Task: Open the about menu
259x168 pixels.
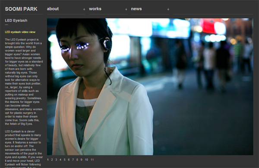Action: [x=53, y=9]
